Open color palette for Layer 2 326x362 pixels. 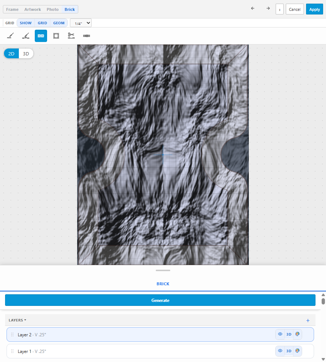pos(297,334)
